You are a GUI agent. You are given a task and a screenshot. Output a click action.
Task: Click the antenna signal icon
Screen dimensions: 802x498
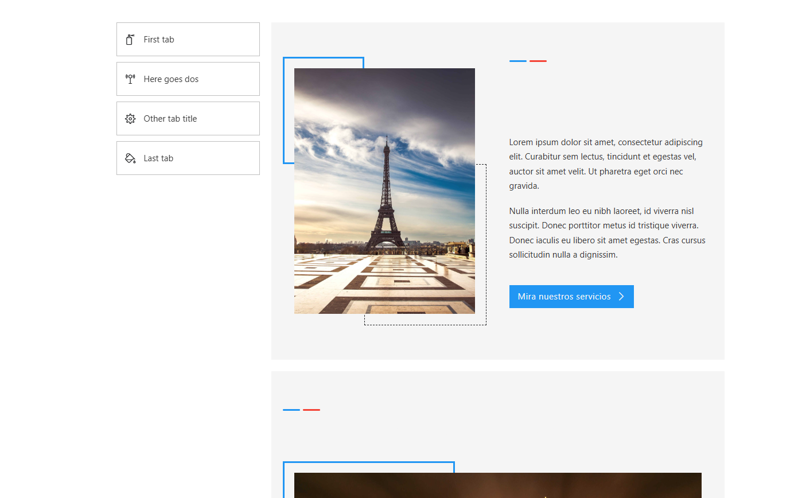(x=130, y=79)
